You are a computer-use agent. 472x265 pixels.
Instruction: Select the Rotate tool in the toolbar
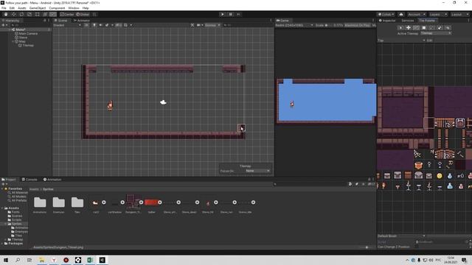point(21,14)
